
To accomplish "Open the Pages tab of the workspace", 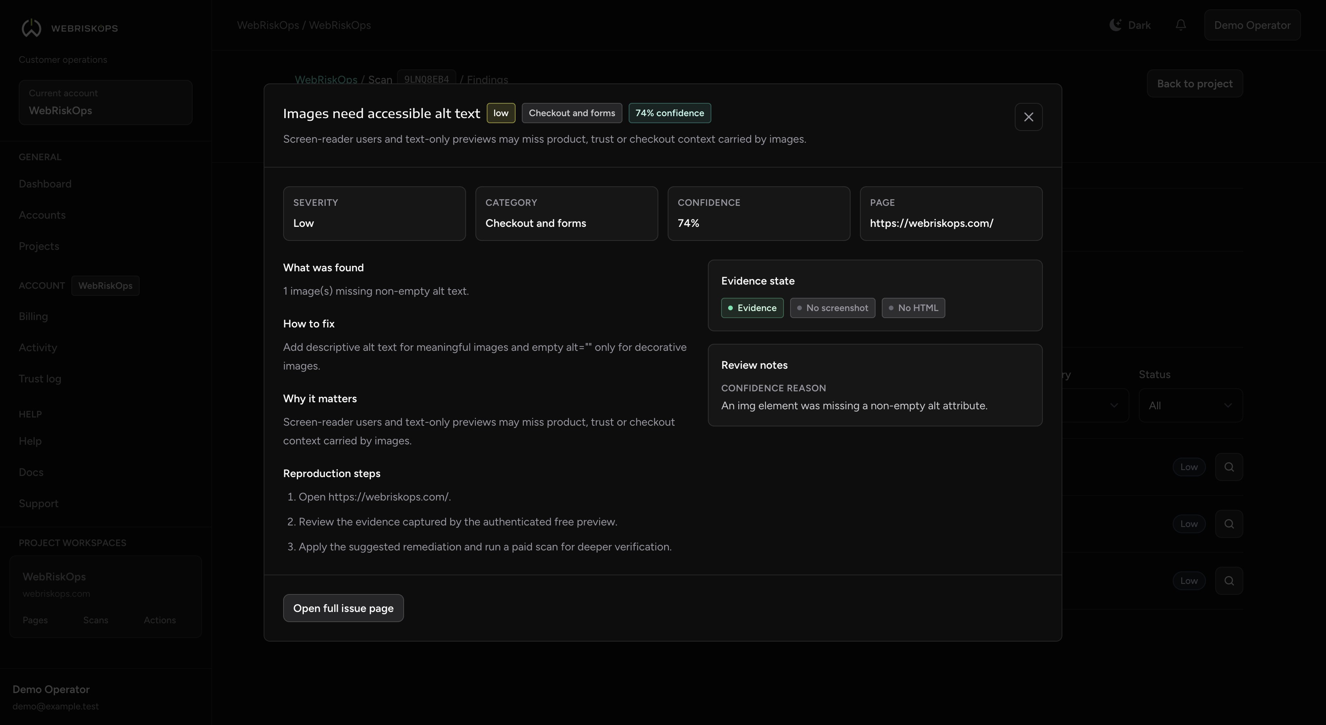I will point(35,620).
